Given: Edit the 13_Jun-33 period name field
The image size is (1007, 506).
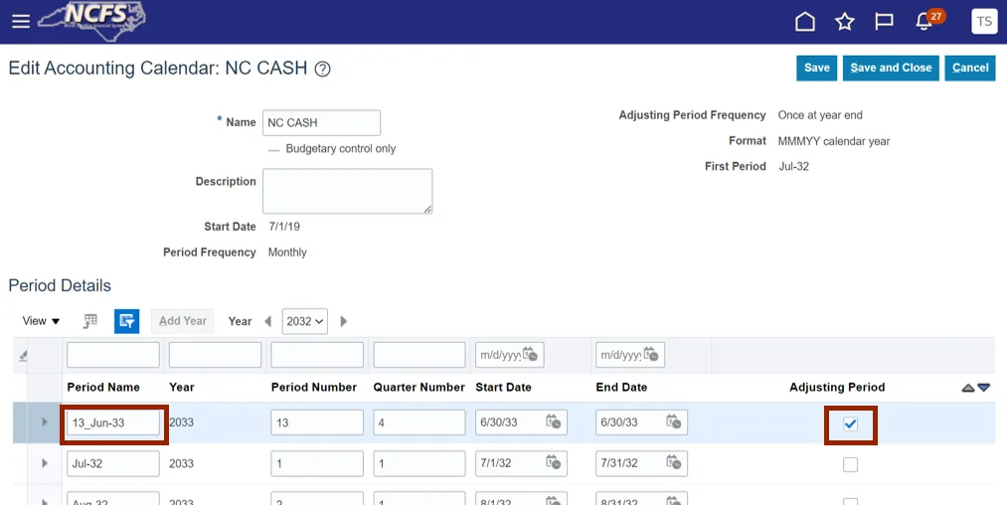Looking at the screenshot, I should coord(113,422).
